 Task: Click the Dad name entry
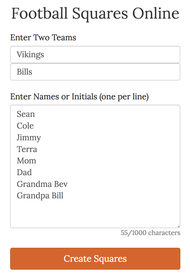point(24,173)
